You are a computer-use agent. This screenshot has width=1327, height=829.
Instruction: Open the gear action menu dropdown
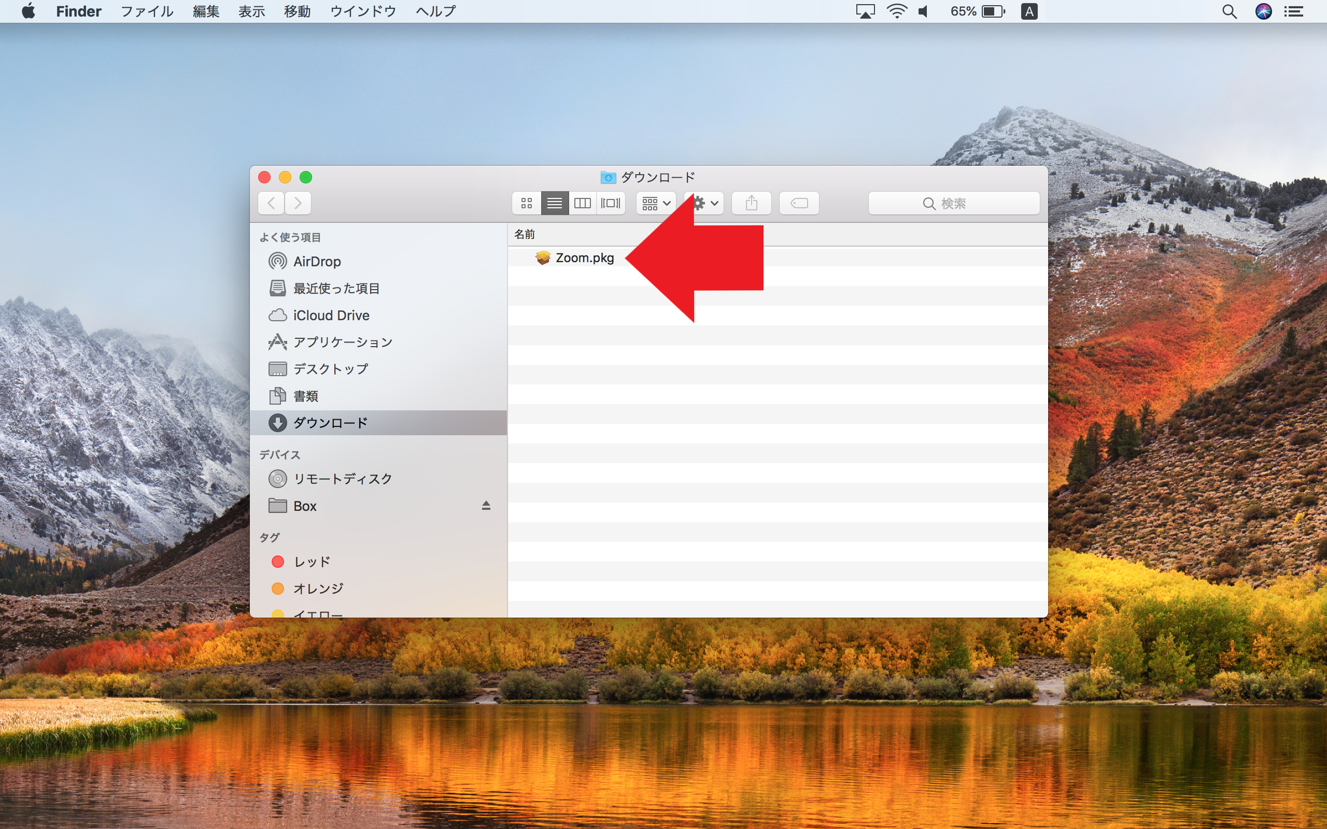[x=708, y=204]
